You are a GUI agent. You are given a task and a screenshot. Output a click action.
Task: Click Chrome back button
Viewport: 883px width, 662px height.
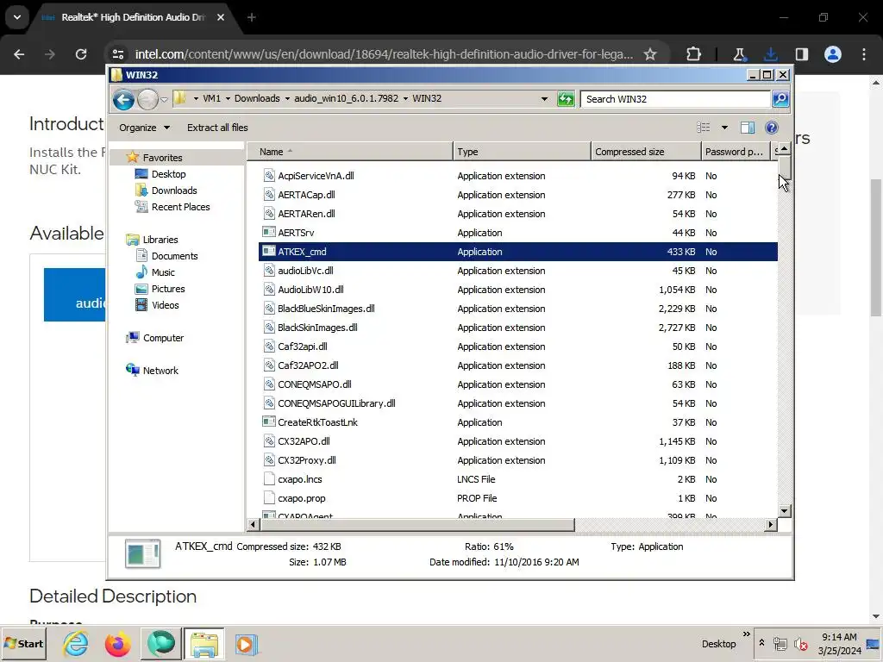point(19,54)
